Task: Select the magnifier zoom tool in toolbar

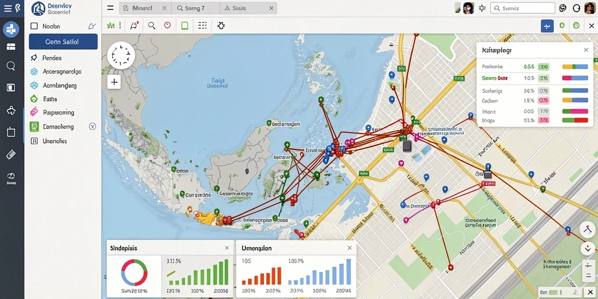Action: coord(151,26)
